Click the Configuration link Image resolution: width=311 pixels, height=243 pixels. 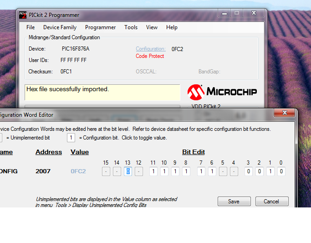pos(151,49)
